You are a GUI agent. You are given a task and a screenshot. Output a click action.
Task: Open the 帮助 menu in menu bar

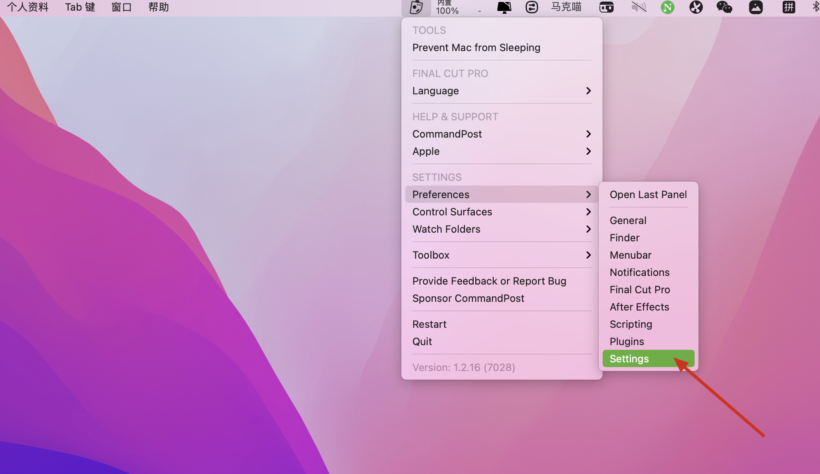[158, 7]
